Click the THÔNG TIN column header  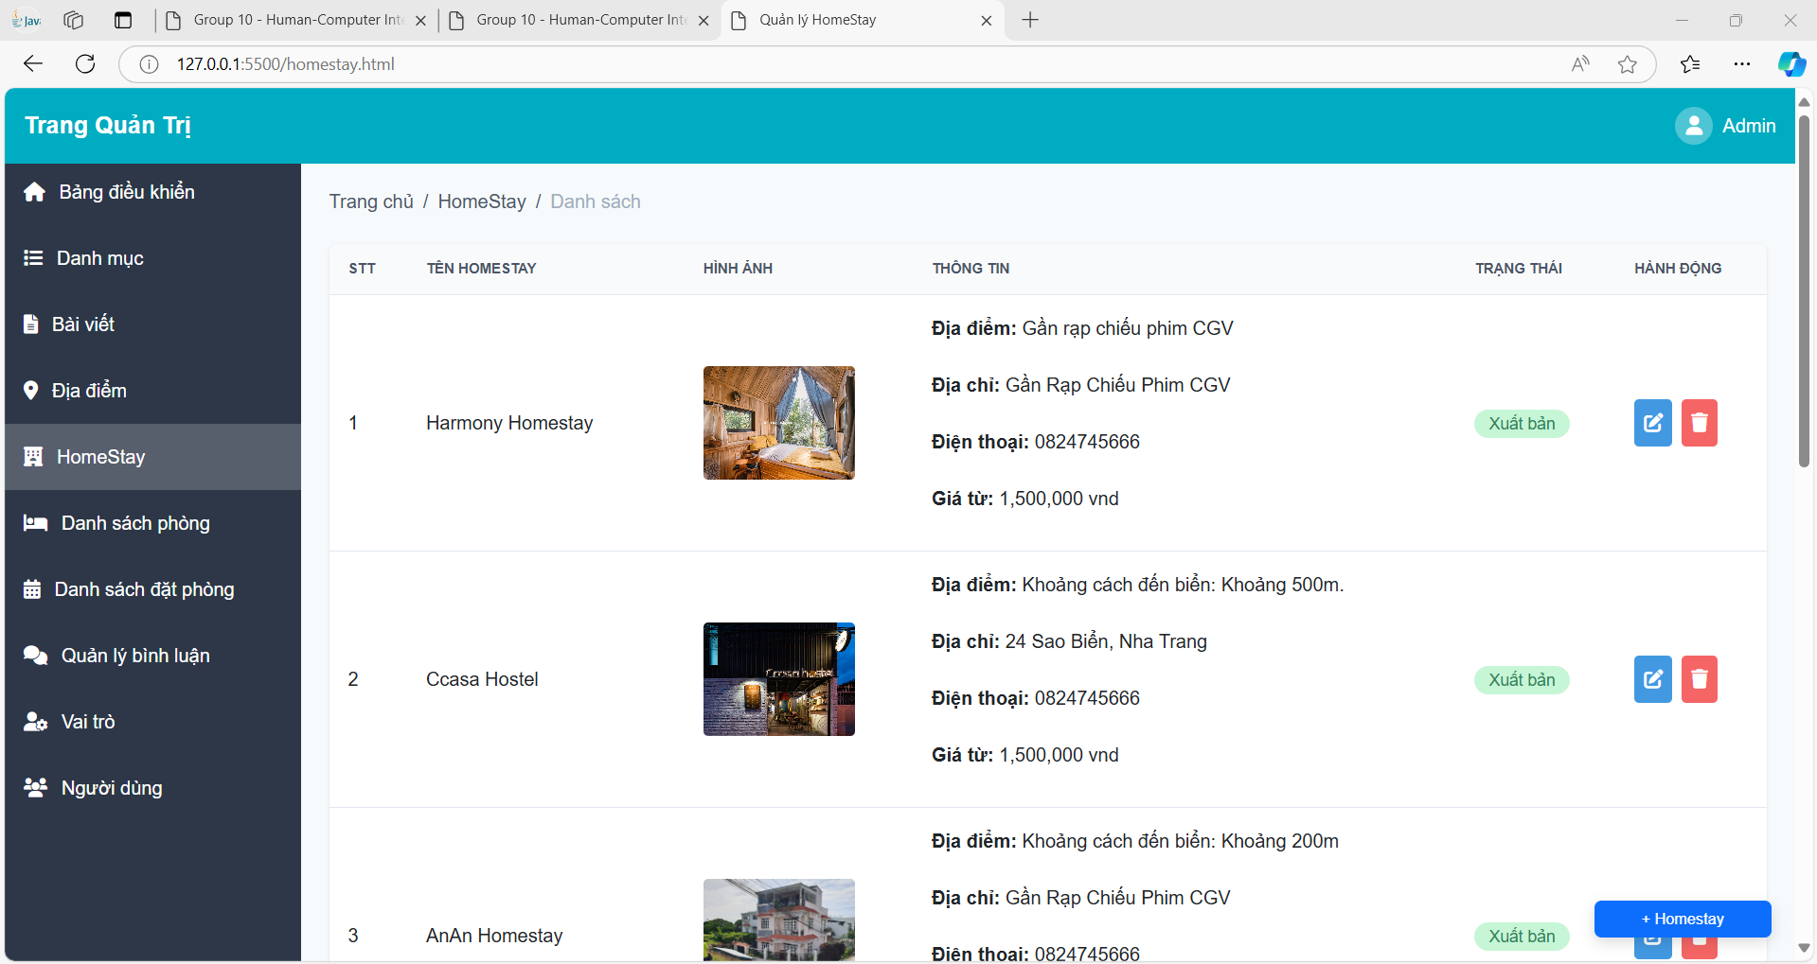[x=971, y=269]
